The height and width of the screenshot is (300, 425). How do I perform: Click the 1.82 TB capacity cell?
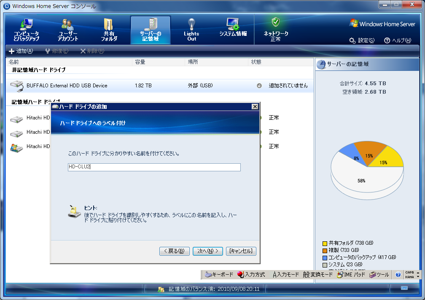143,86
